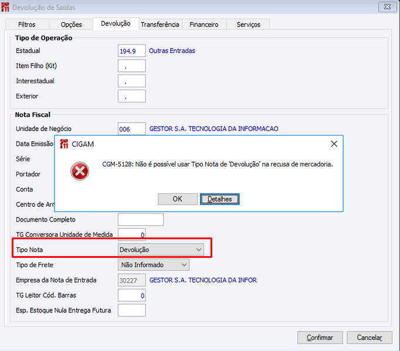Viewport: 400px width, 351px height.
Task: Click the 'Nota Fiscal' group heading
Action: 33,115
